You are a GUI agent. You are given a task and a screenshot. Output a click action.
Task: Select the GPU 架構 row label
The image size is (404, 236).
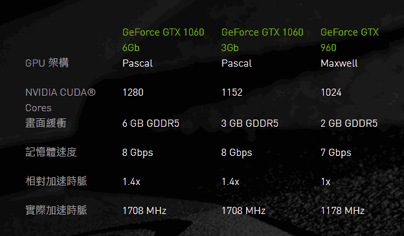[x=47, y=63]
